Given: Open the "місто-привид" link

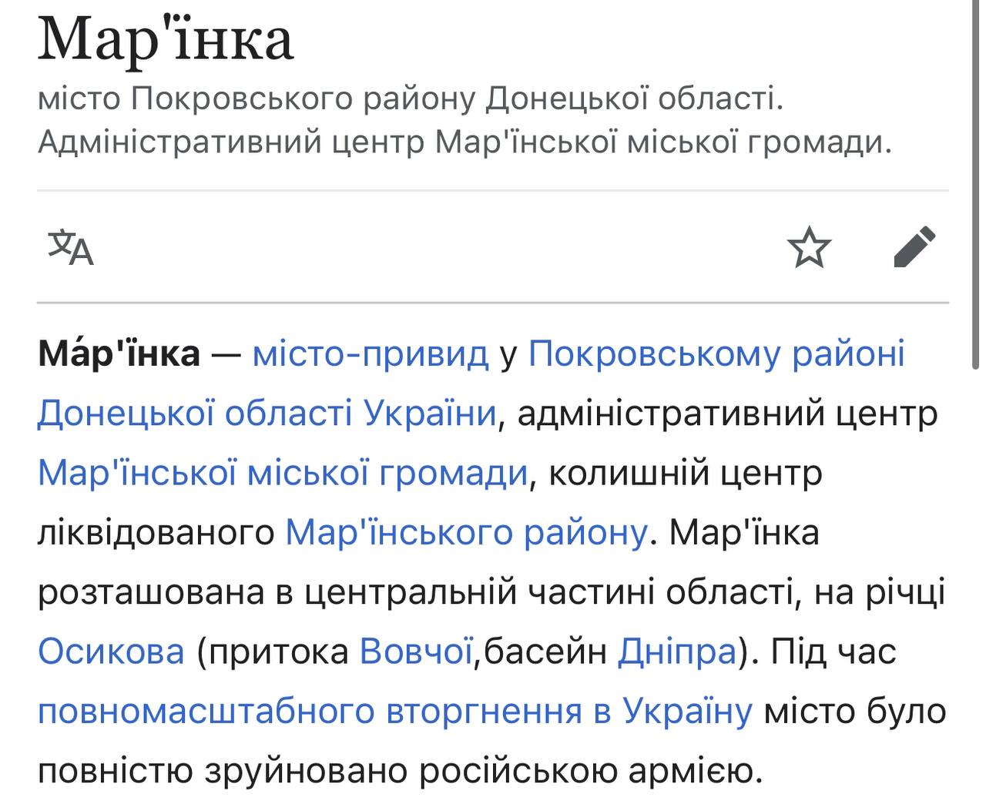Looking at the screenshot, I should tap(371, 354).
